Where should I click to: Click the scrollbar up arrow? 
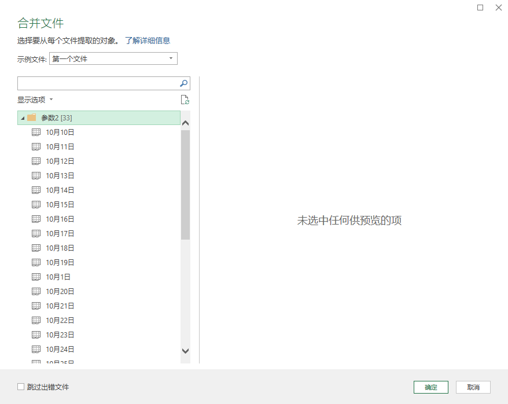tap(185, 123)
